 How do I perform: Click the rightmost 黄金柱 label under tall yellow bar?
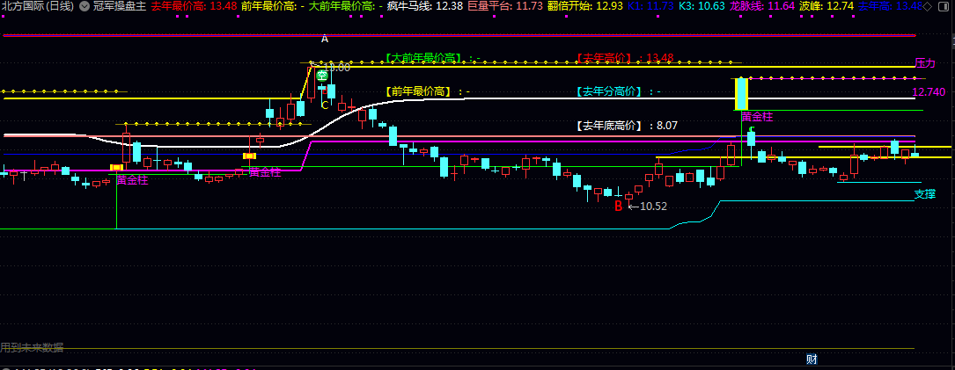click(x=757, y=116)
